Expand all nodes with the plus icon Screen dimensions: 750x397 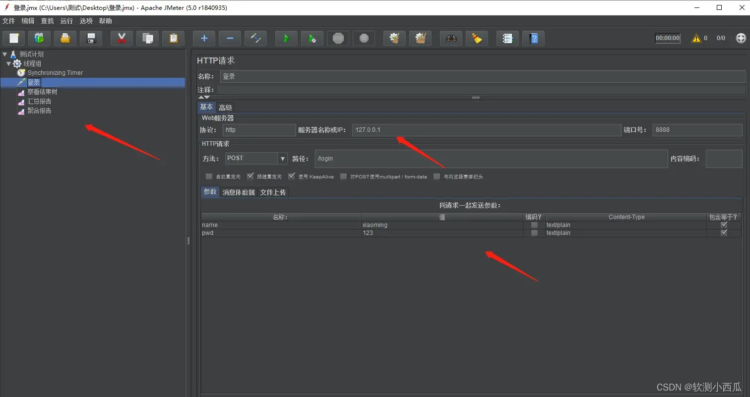pos(204,38)
